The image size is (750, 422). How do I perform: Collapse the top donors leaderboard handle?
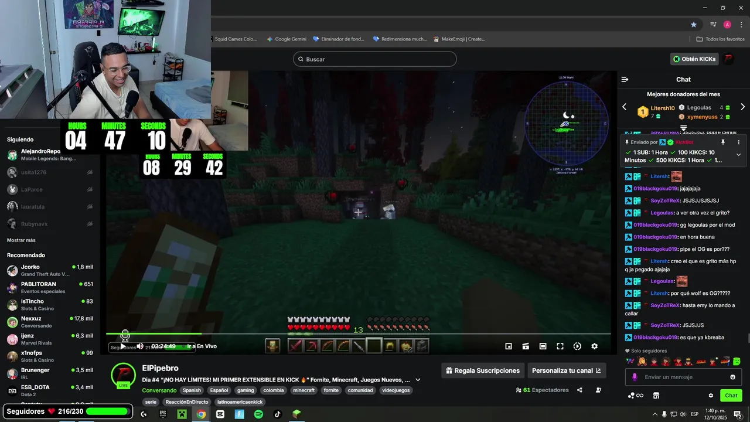(683, 127)
